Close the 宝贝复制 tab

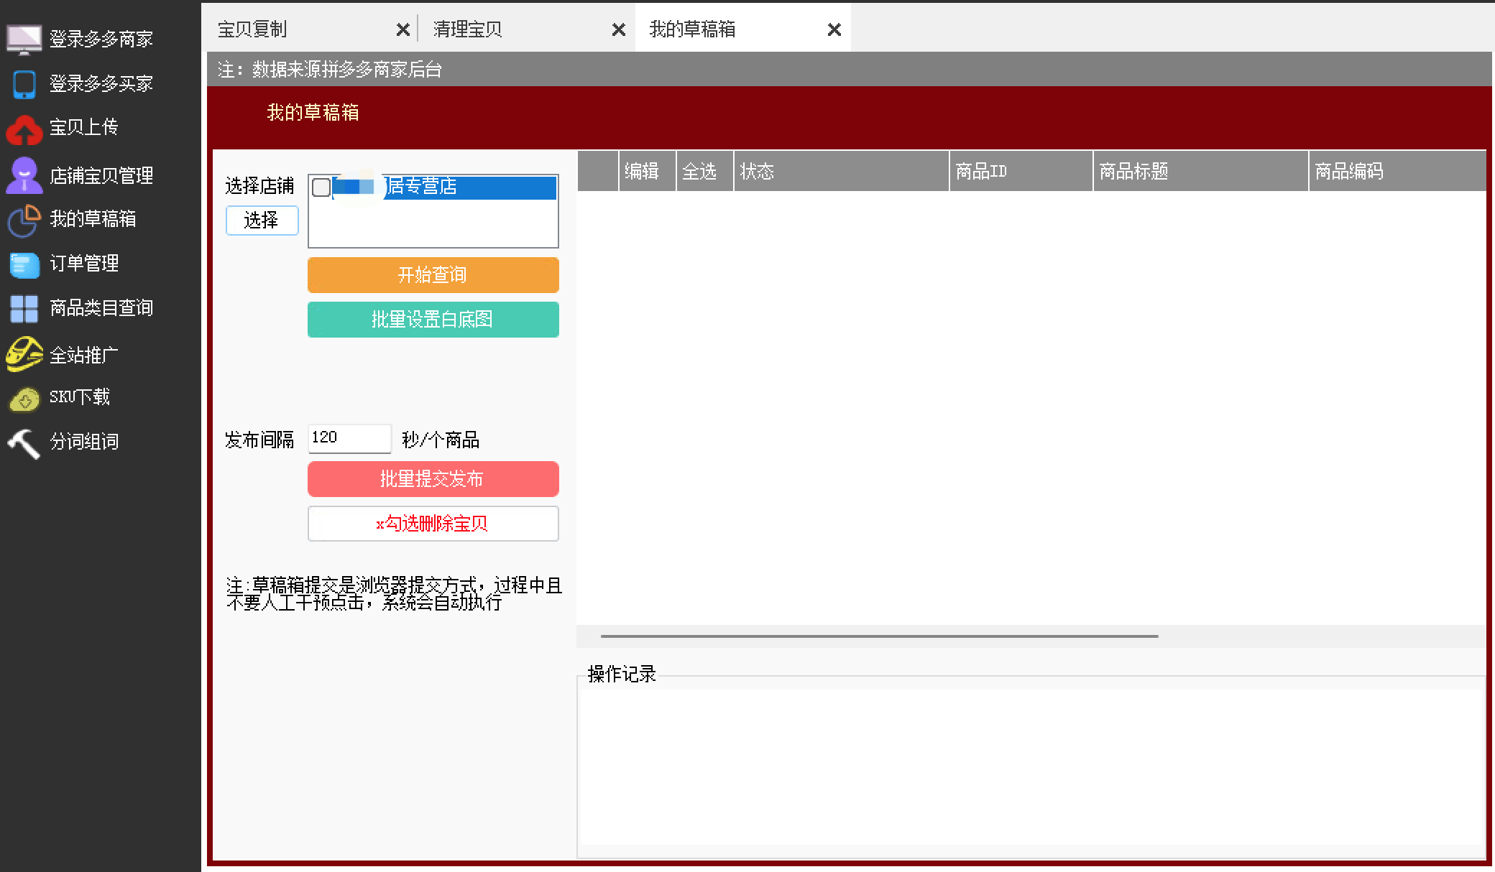(x=403, y=30)
